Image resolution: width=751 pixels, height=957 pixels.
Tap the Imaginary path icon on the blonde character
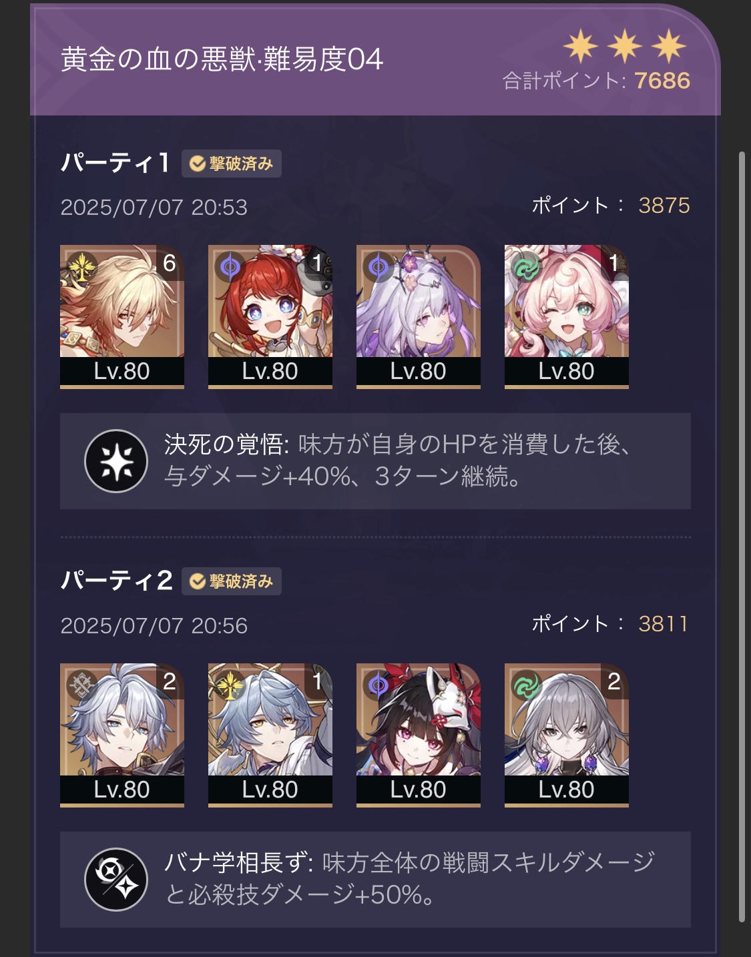(82, 267)
